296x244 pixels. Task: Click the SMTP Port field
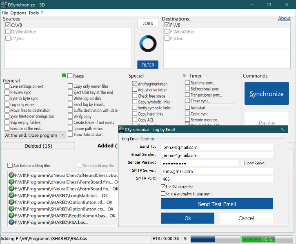(217, 179)
